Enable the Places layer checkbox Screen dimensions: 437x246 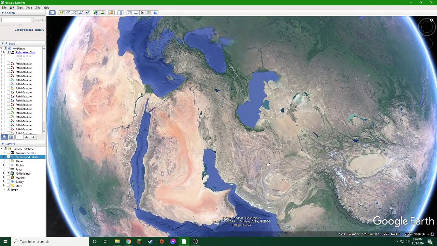click(x=8, y=161)
